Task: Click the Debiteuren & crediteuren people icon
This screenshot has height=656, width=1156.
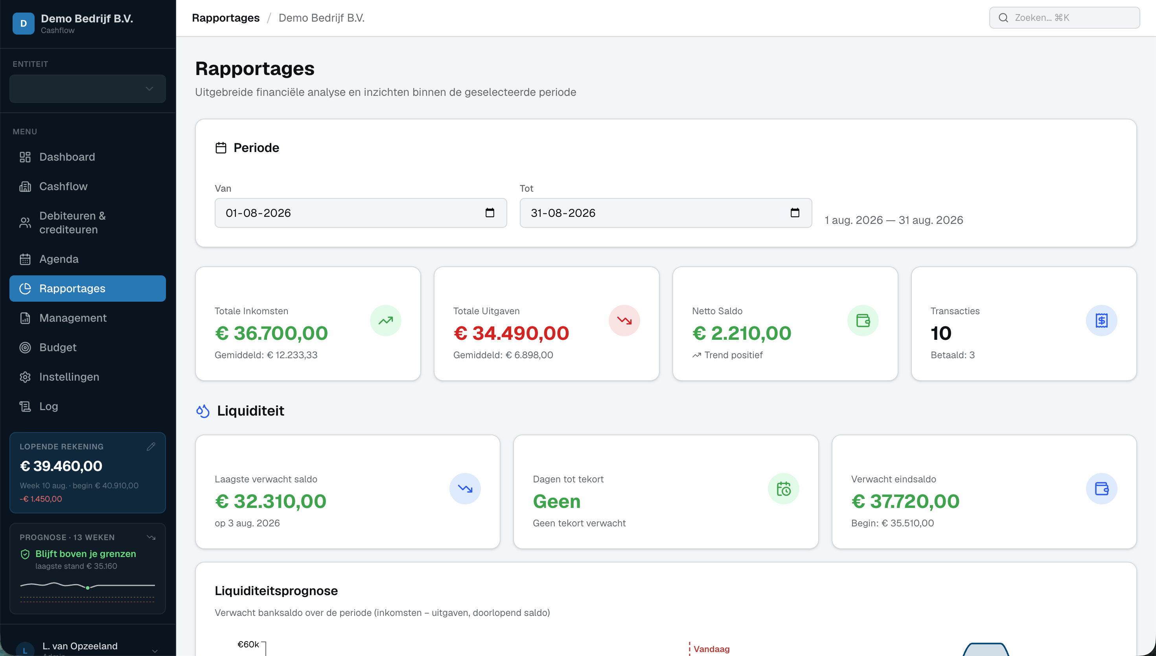Action: coord(25,223)
